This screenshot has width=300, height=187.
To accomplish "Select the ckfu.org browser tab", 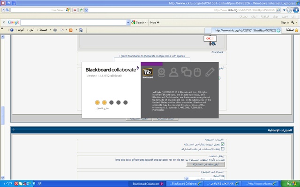I will (x=246, y=30).
